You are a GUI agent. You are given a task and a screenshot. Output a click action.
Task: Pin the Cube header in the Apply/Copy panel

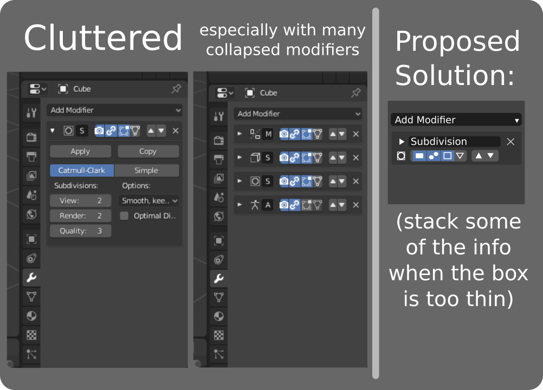[x=176, y=89]
